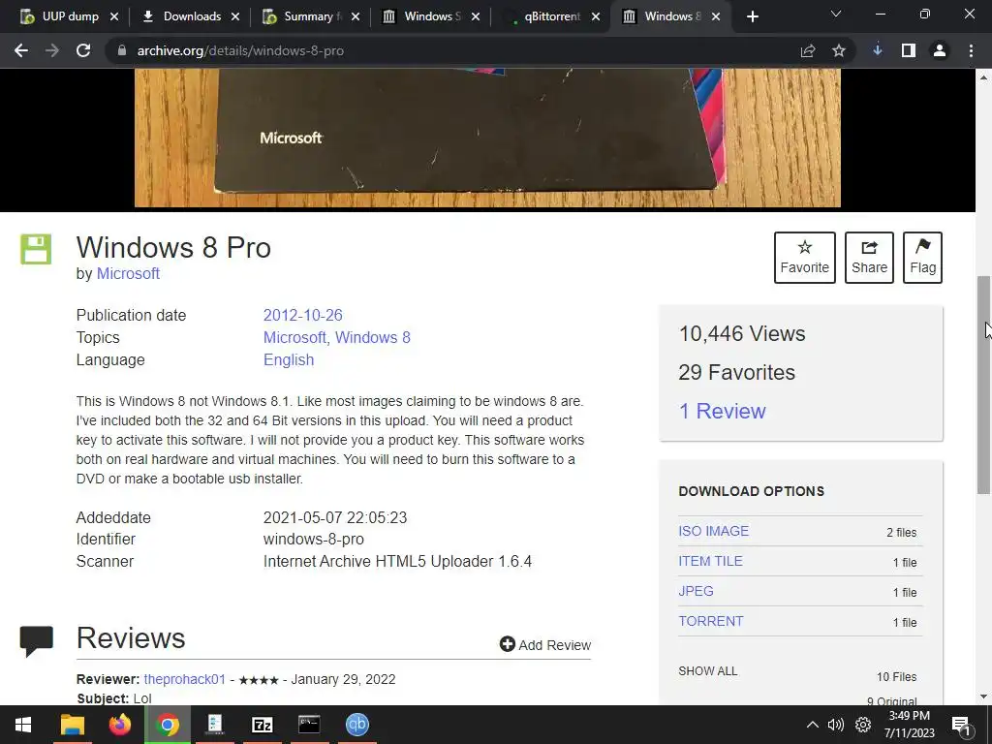Open the Microsoft topic link
The width and height of the screenshot is (992, 744).
point(294,337)
